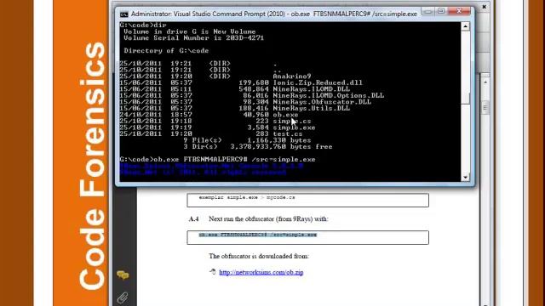The width and height of the screenshot is (545, 306).
Task: Click the 'Next run the obfuscator' sentence
Action: (268, 219)
